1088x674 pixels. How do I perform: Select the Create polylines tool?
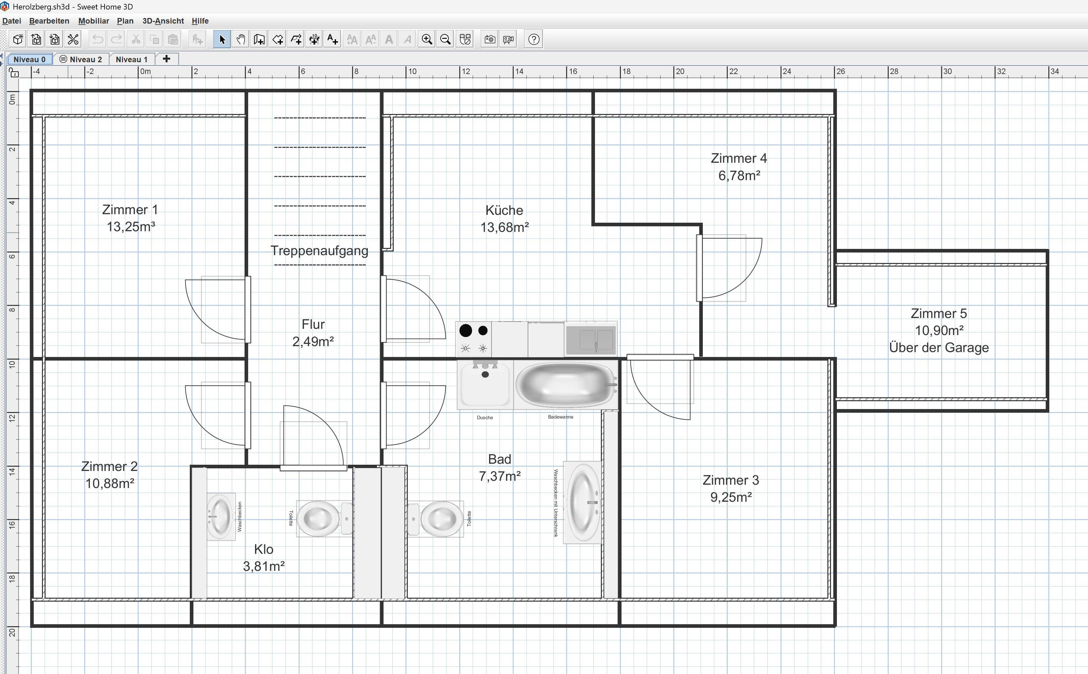(x=296, y=40)
